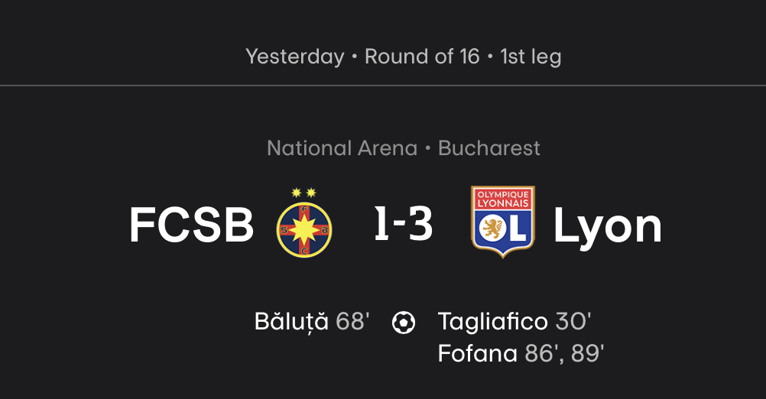Open the FCSB team name

coord(191,225)
